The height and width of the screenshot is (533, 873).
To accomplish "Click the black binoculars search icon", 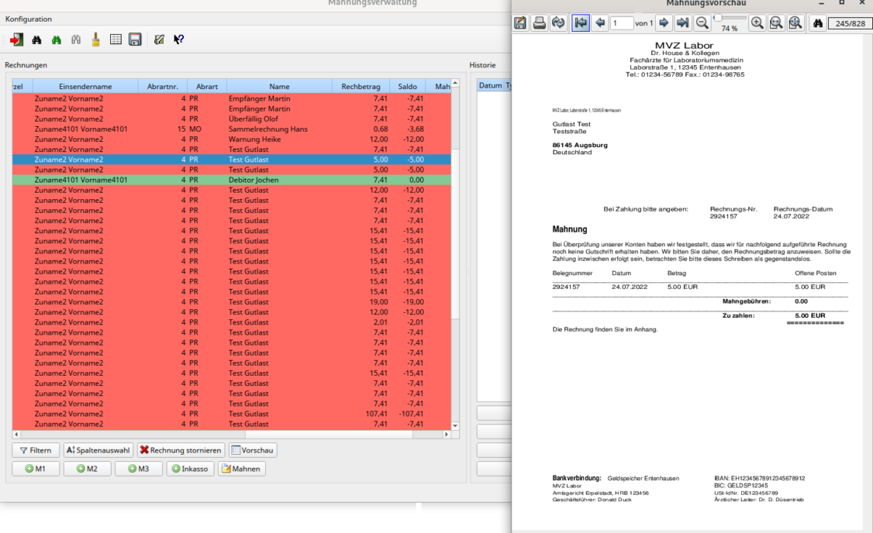I will pos(36,40).
